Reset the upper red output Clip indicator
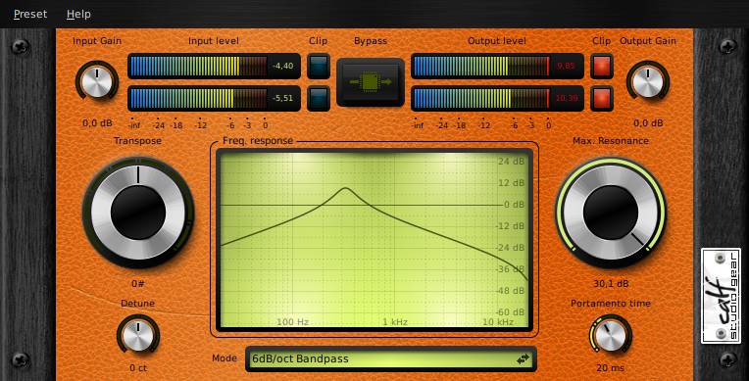 [x=601, y=67]
